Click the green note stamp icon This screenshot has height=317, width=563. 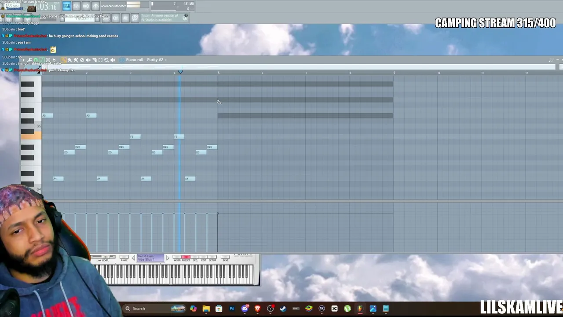pos(42,60)
